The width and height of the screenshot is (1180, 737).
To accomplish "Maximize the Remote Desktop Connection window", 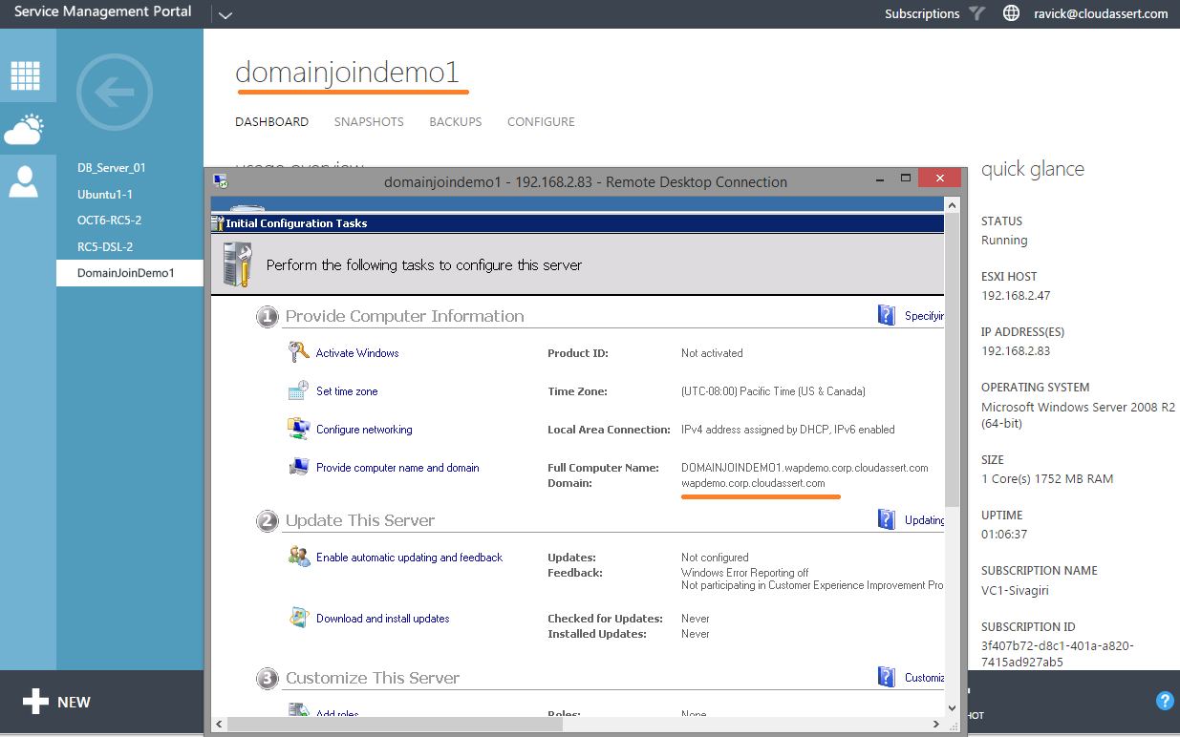I will click(x=905, y=179).
